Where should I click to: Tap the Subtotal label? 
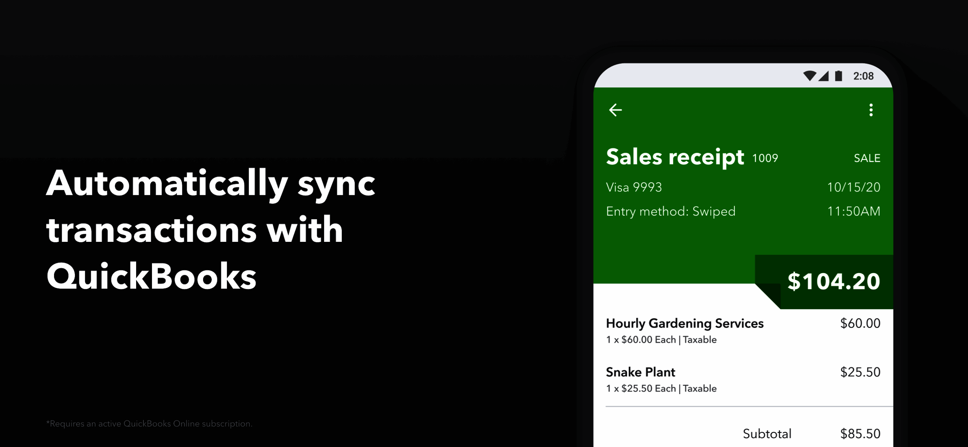point(767,434)
